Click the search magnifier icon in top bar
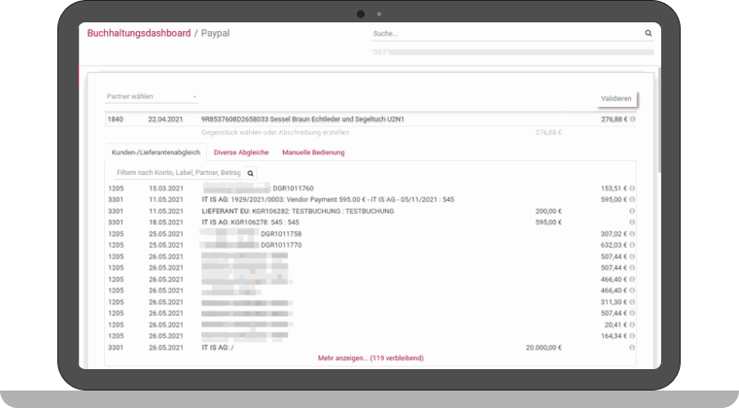The width and height of the screenshot is (739, 408). (x=649, y=33)
